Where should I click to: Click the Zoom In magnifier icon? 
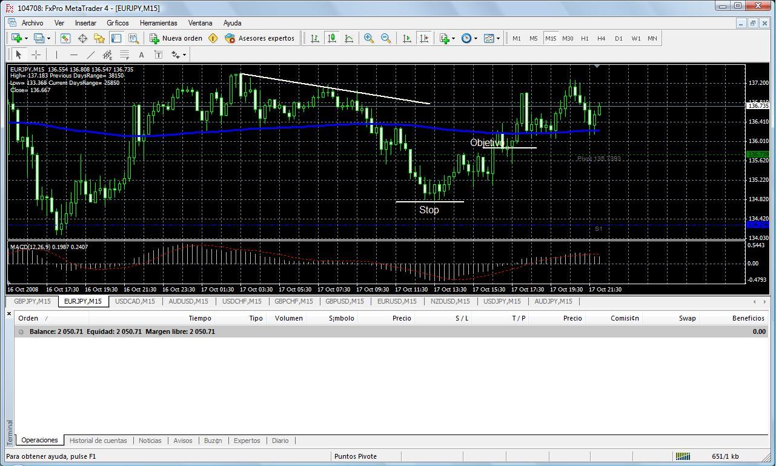(368, 38)
